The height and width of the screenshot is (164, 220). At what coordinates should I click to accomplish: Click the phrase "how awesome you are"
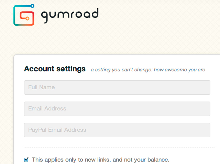(179, 70)
